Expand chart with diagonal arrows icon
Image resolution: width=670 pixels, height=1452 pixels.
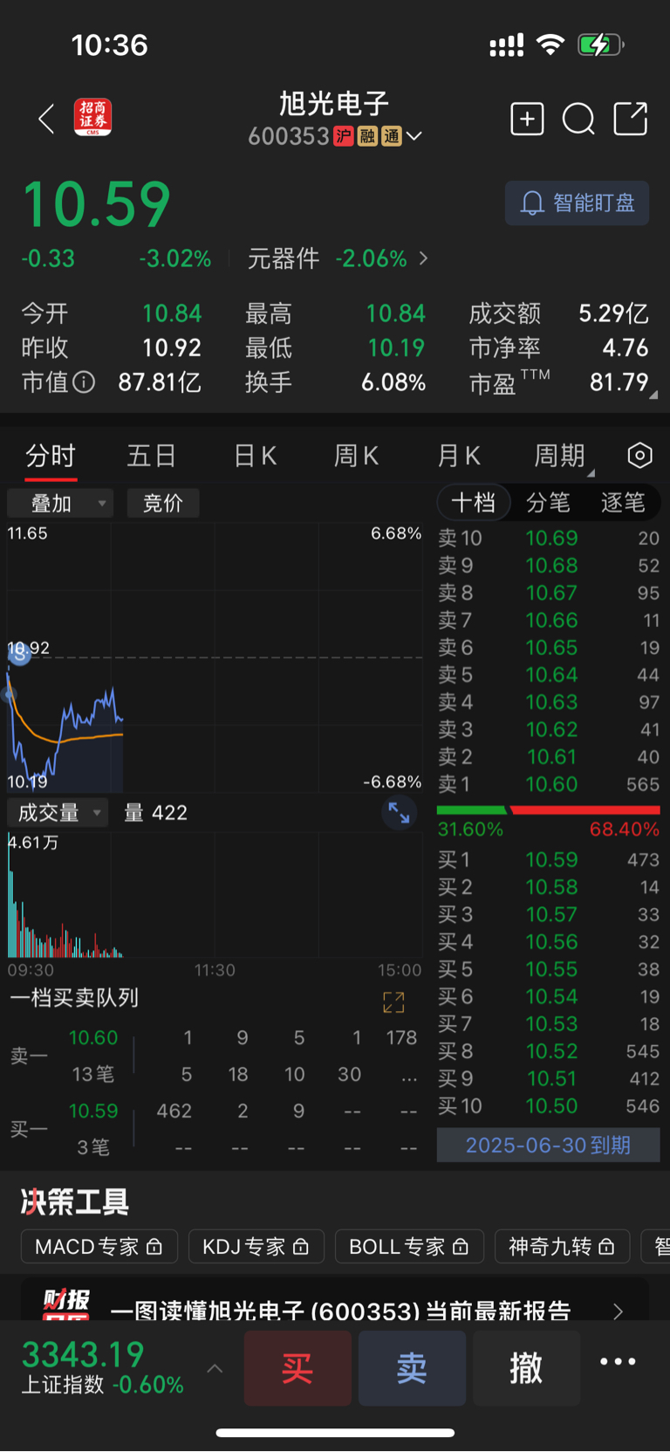point(399,813)
